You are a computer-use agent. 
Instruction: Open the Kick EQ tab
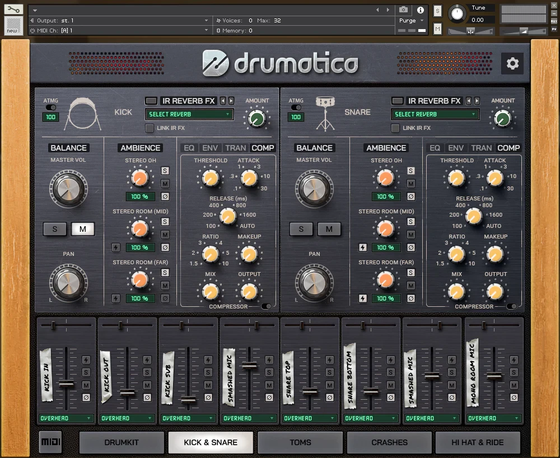pyautogui.click(x=189, y=148)
